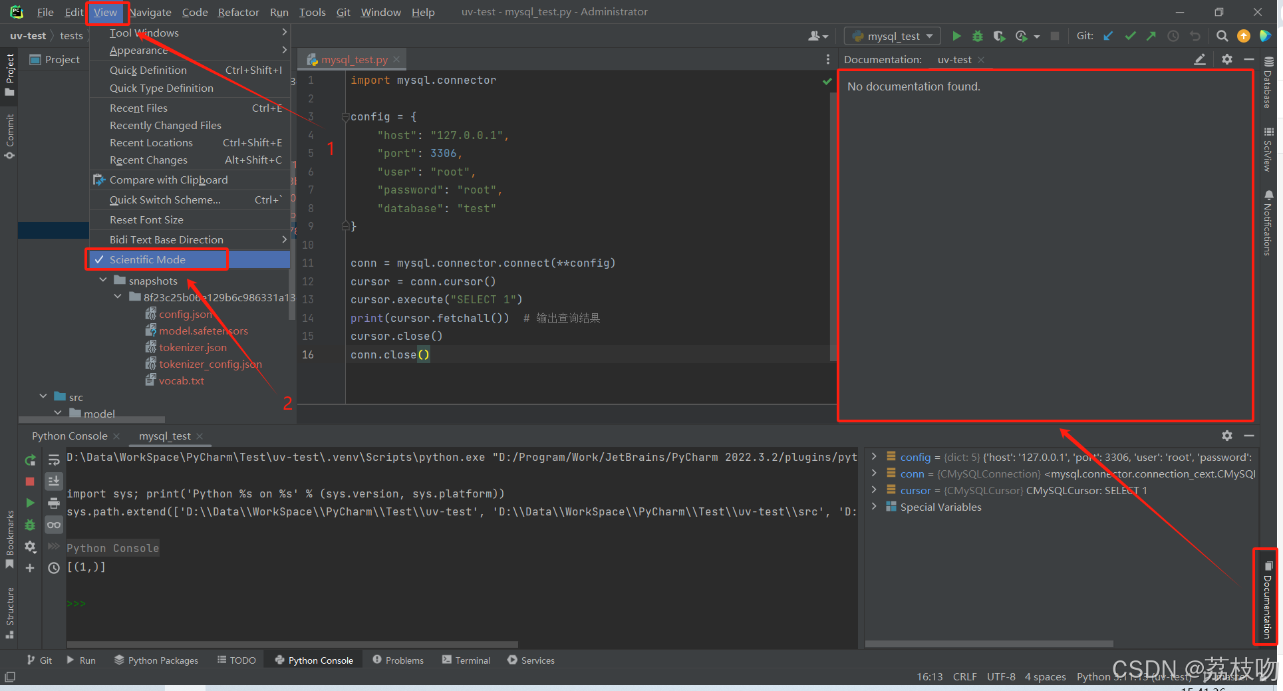
Task: Open Python Packages tool window
Action: pyautogui.click(x=156, y=660)
